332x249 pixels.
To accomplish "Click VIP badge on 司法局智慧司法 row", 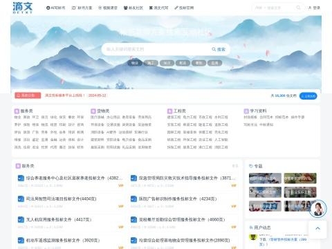I will pos(121,206).
